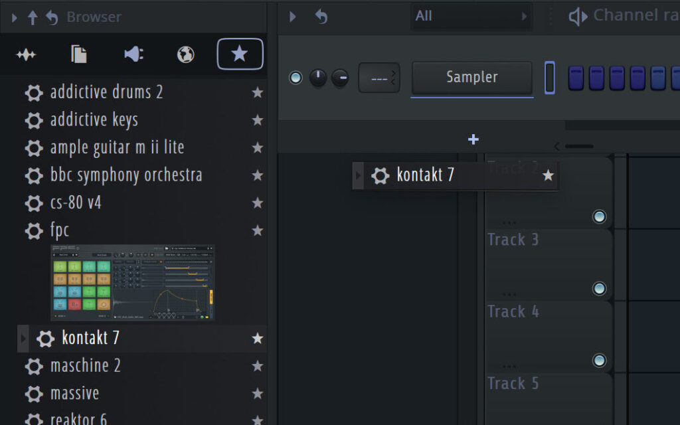Open the All plugin filter dropdown
Viewport: 680px width, 425px height.
[x=471, y=16]
